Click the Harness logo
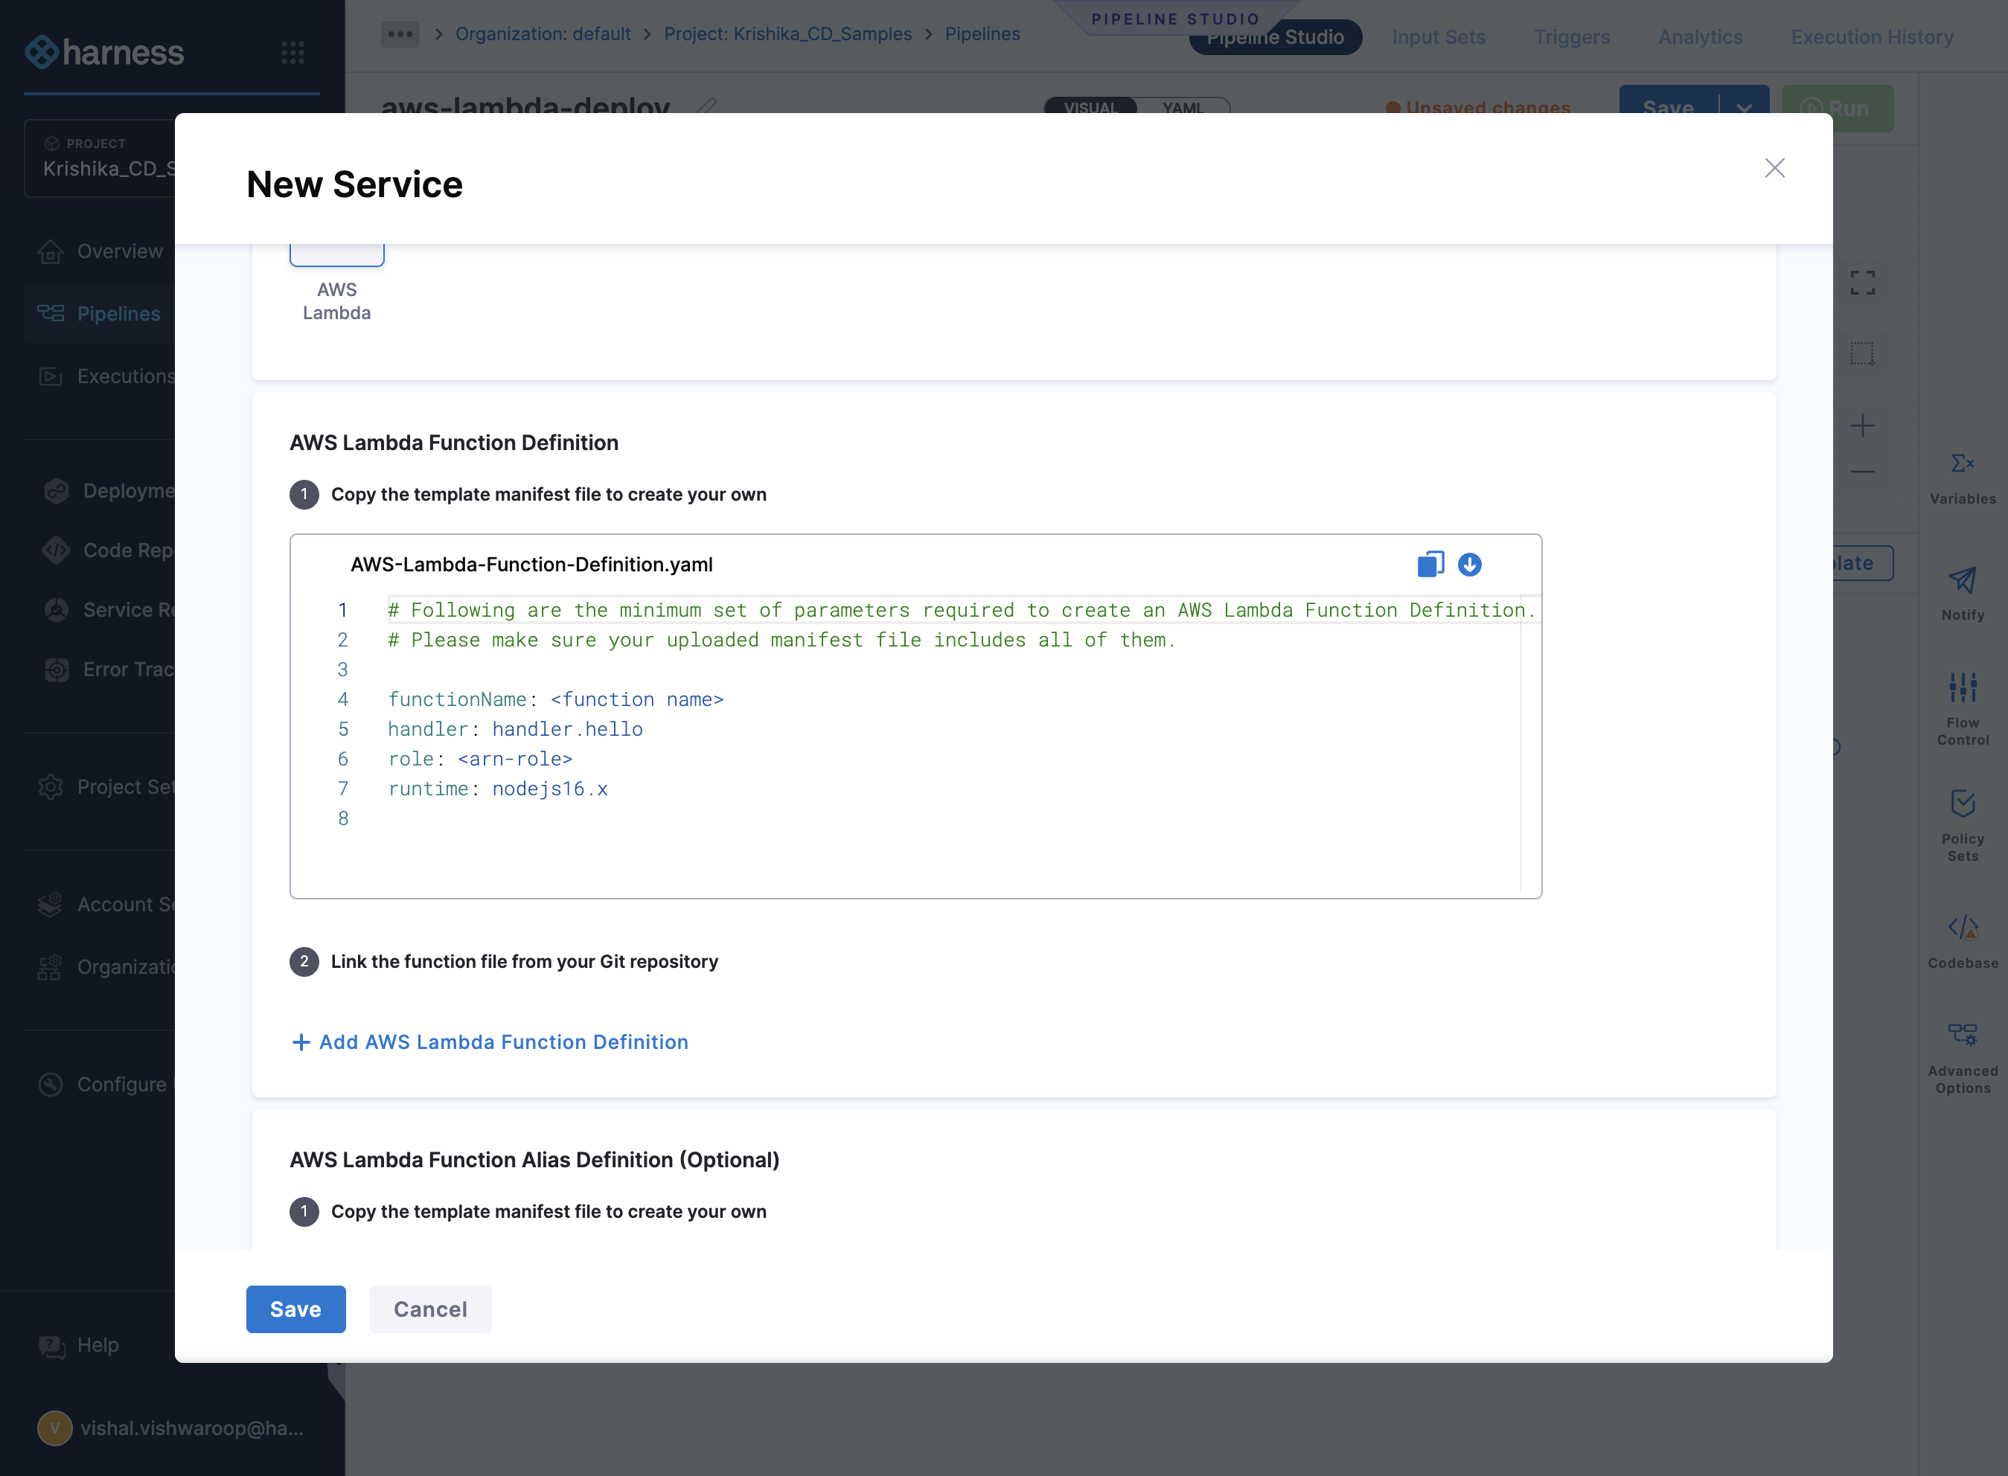The width and height of the screenshot is (2008, 1476). [x=103, y=53]
